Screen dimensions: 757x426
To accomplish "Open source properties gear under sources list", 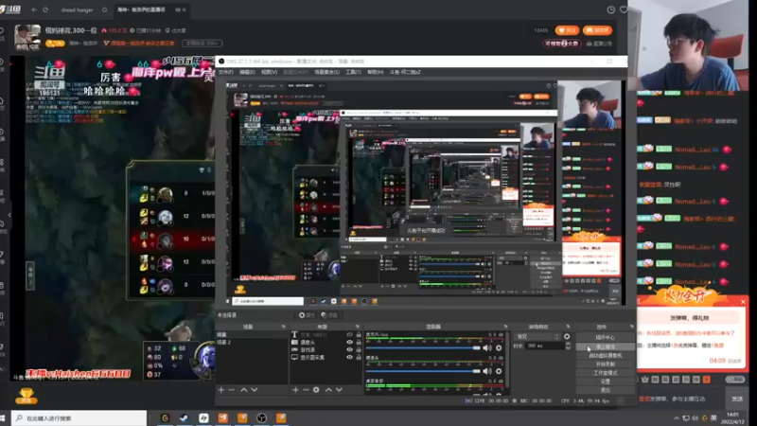I will click(x=316, y=390).
